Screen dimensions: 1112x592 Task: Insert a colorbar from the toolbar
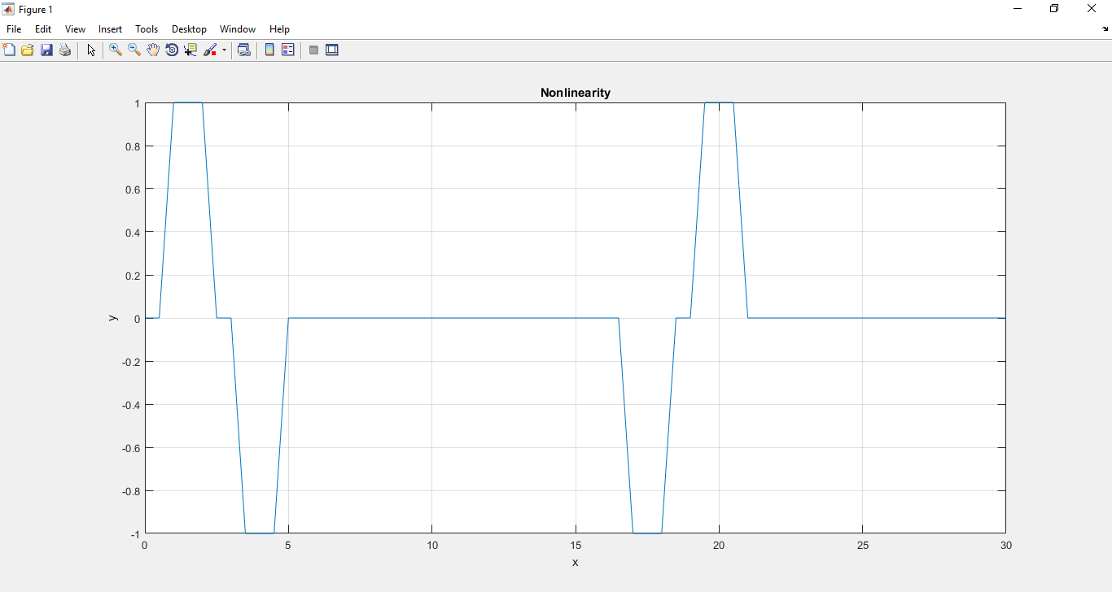[x=269, y=50]
